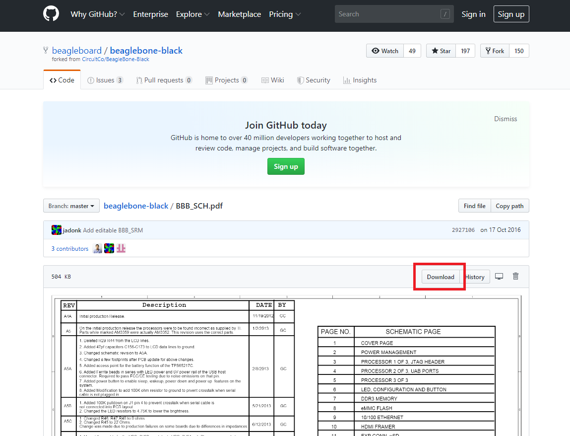Download the BBB_SCH.pdf file

point(441,277)
